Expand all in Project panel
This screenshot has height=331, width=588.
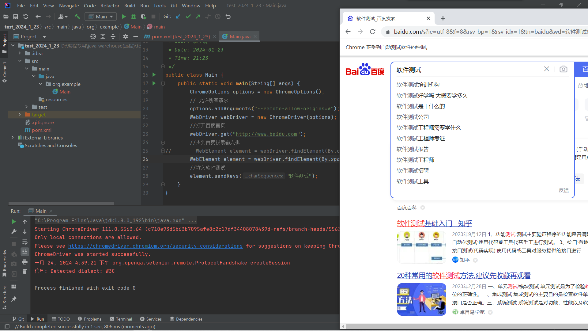tap(103, 36)
